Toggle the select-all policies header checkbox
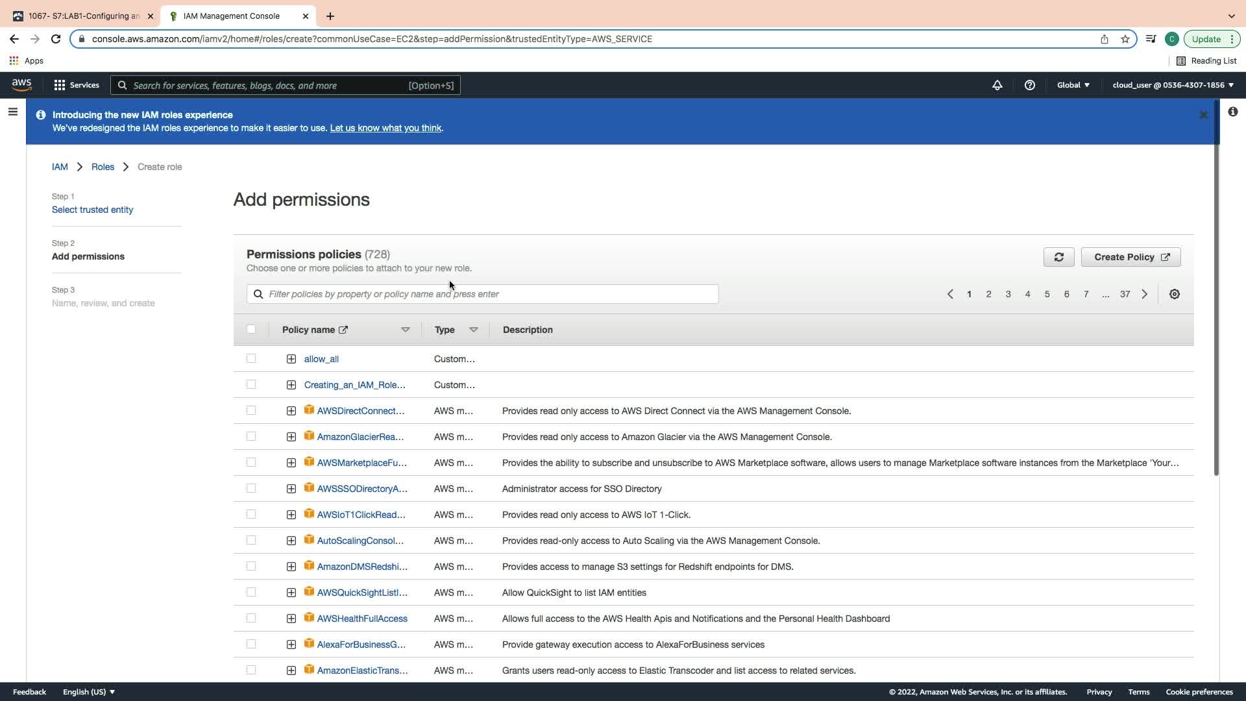The image size is (1246, 701). tap(251, 329)
